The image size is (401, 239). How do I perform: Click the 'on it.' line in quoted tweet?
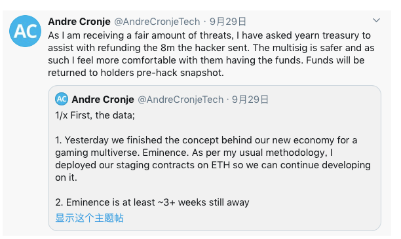tap(66, 177)
